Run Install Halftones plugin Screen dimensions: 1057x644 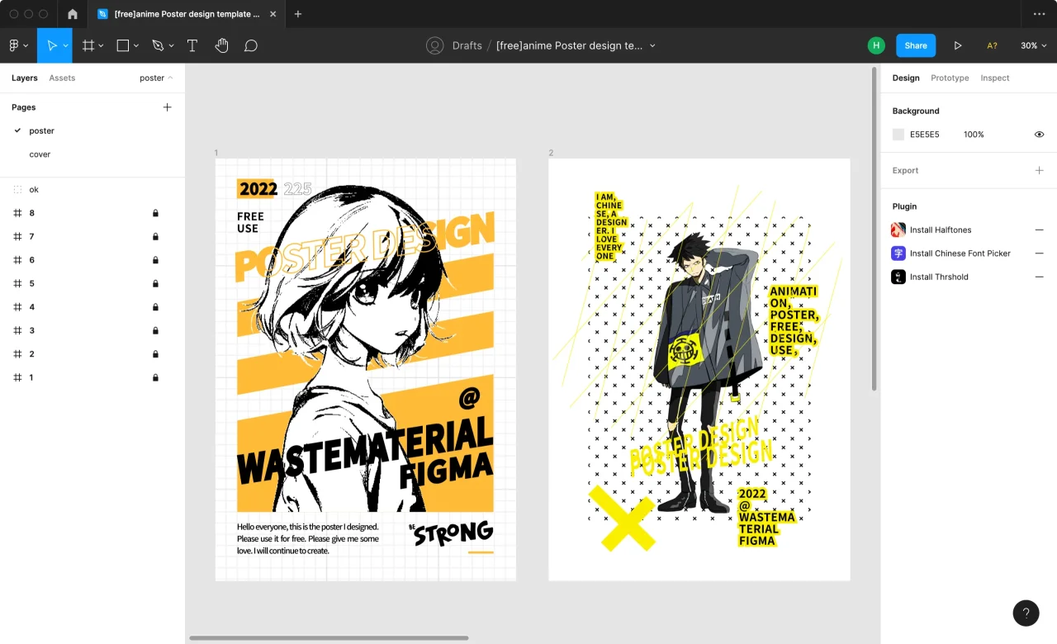(x=941, y=230)
